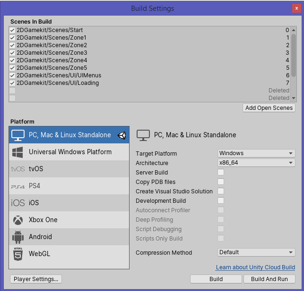Open the Architecture x86_64 dropdown

(256, 163)
